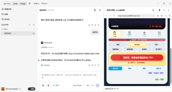Screen dimensions: 172x92
Task: Regenerate the task completed reply
Action: (98, 65)
